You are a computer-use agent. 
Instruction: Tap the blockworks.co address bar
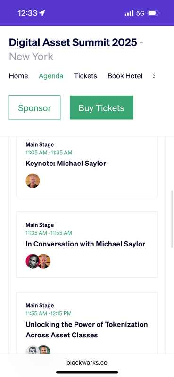point(87,363)
